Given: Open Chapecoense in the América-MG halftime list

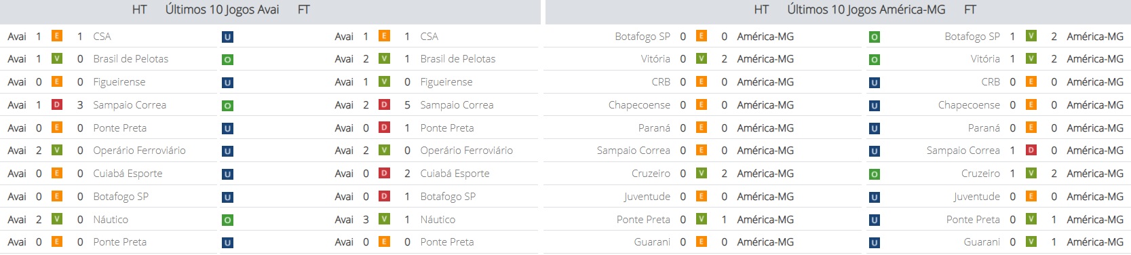Looking at the screenshot, I should tap(639, 105).
